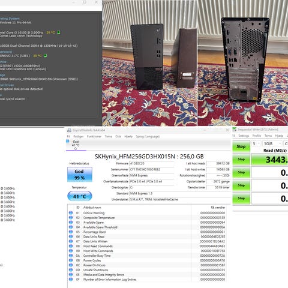This screenshot has width=288, height=288.
Task: Click the optical disk drives detected message
Action: coord(21,89)
